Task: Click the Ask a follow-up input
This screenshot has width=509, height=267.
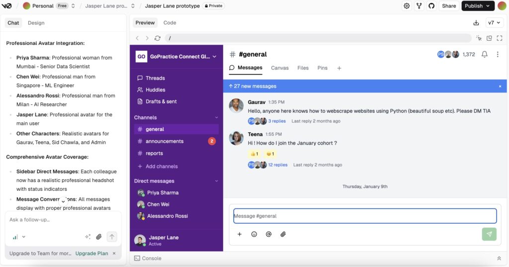Action: point(63,220)
